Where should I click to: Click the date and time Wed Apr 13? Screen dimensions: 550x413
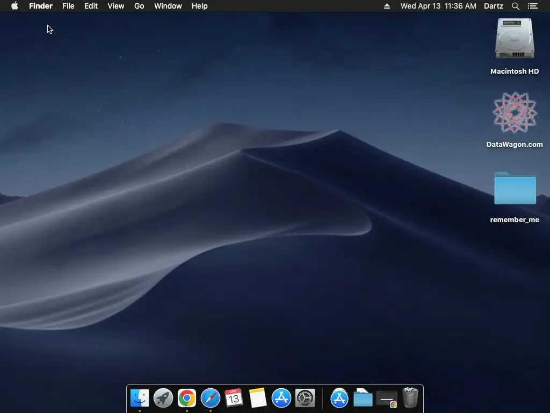(438, 6)
